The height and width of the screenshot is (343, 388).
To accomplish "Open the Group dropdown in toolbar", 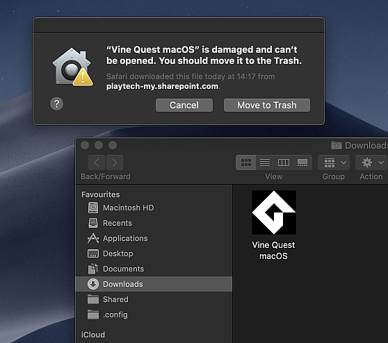I will click(x=334, y=162).
